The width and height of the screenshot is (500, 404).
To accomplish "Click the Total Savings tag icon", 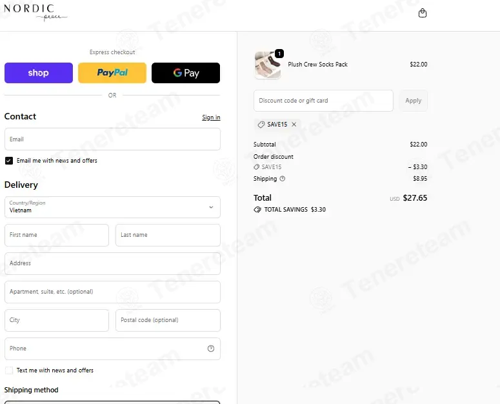I will click(257, 210).
